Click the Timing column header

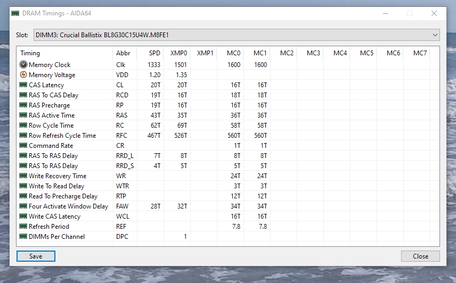[x=64, y=53]
